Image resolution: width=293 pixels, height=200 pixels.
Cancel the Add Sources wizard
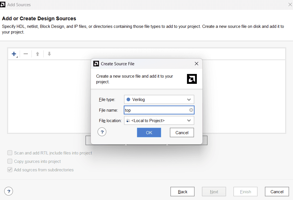click(x=277, y=192)
